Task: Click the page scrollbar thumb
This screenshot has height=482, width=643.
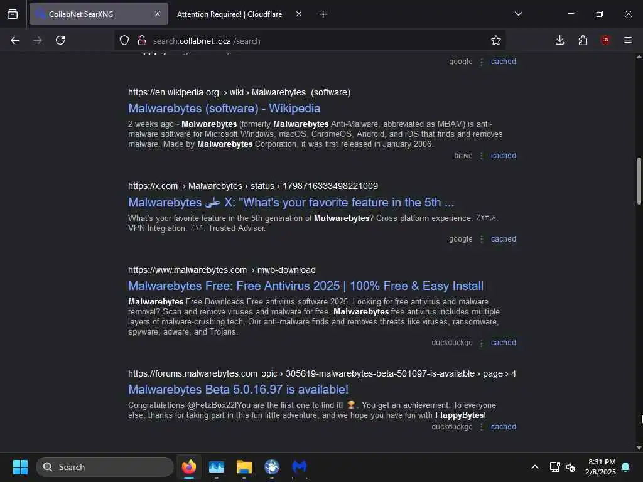Action: (639, 181)
